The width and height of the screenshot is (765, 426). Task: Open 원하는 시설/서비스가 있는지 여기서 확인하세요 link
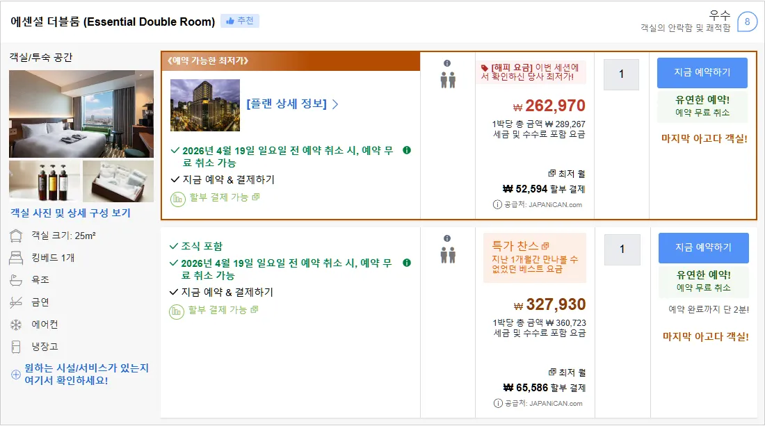(86, 375)
